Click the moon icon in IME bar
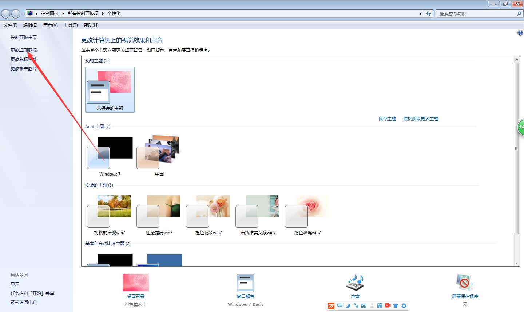 pyautogui.click(x=348, y=306)
